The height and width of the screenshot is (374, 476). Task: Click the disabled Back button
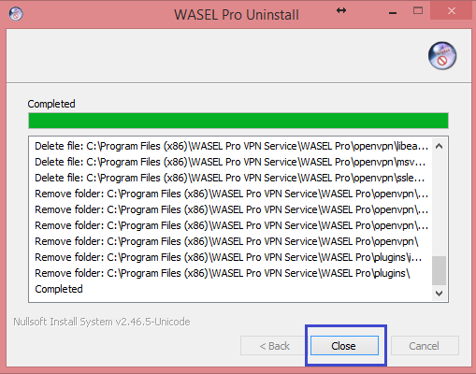click(x=274, y=345)
